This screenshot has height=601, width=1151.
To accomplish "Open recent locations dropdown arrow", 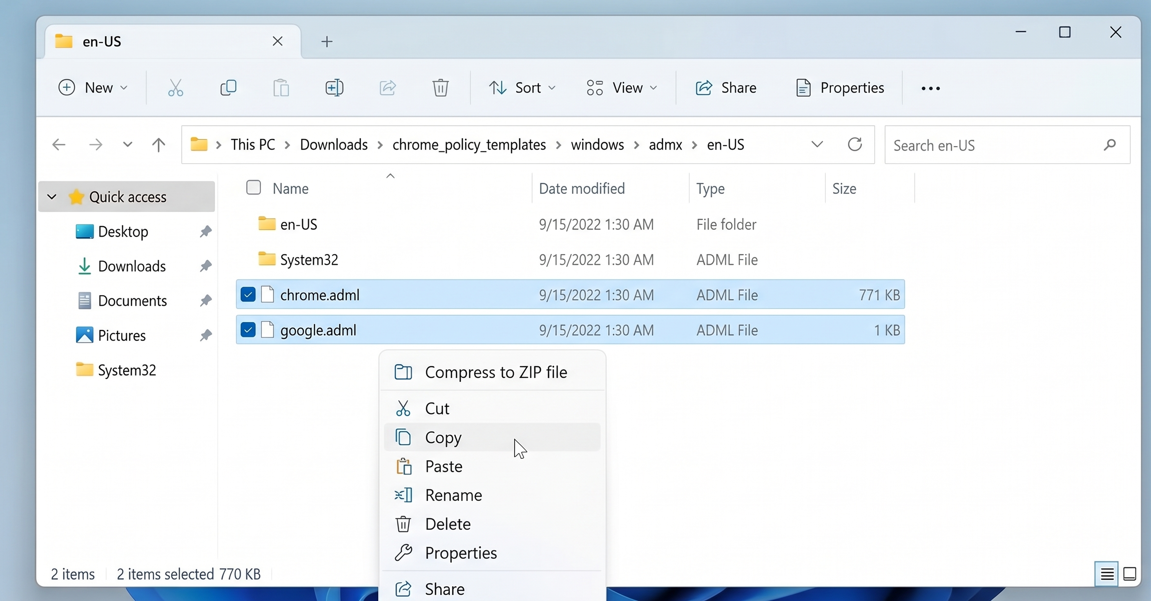I will pyautogui.click(x=127, y=145).
